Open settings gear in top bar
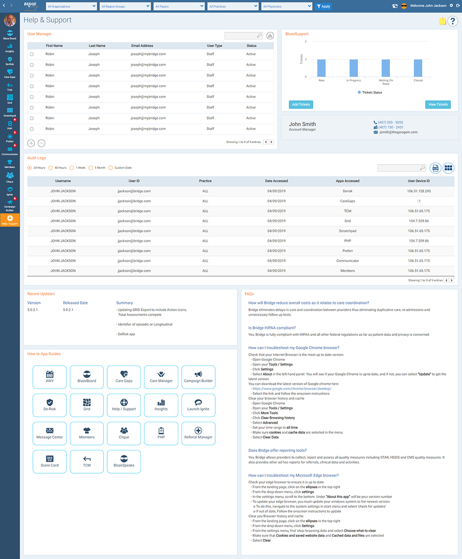Viewport: 462px width, 559px height. point(451,6)
